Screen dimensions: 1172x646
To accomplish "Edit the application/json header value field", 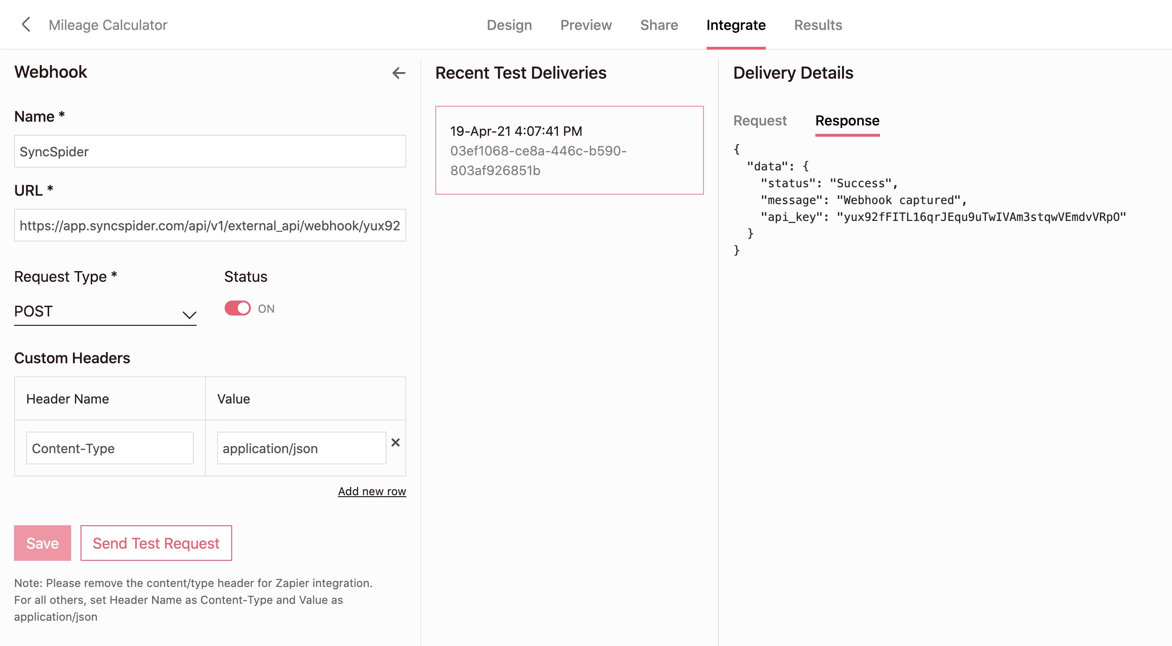I will click(302, 448).
